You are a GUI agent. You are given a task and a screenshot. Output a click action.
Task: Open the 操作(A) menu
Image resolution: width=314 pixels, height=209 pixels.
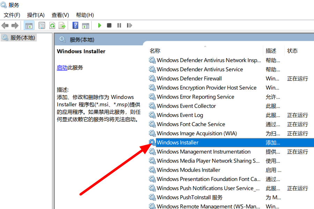[x=36, y=15]
